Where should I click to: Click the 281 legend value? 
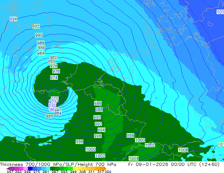click(46, 172)
